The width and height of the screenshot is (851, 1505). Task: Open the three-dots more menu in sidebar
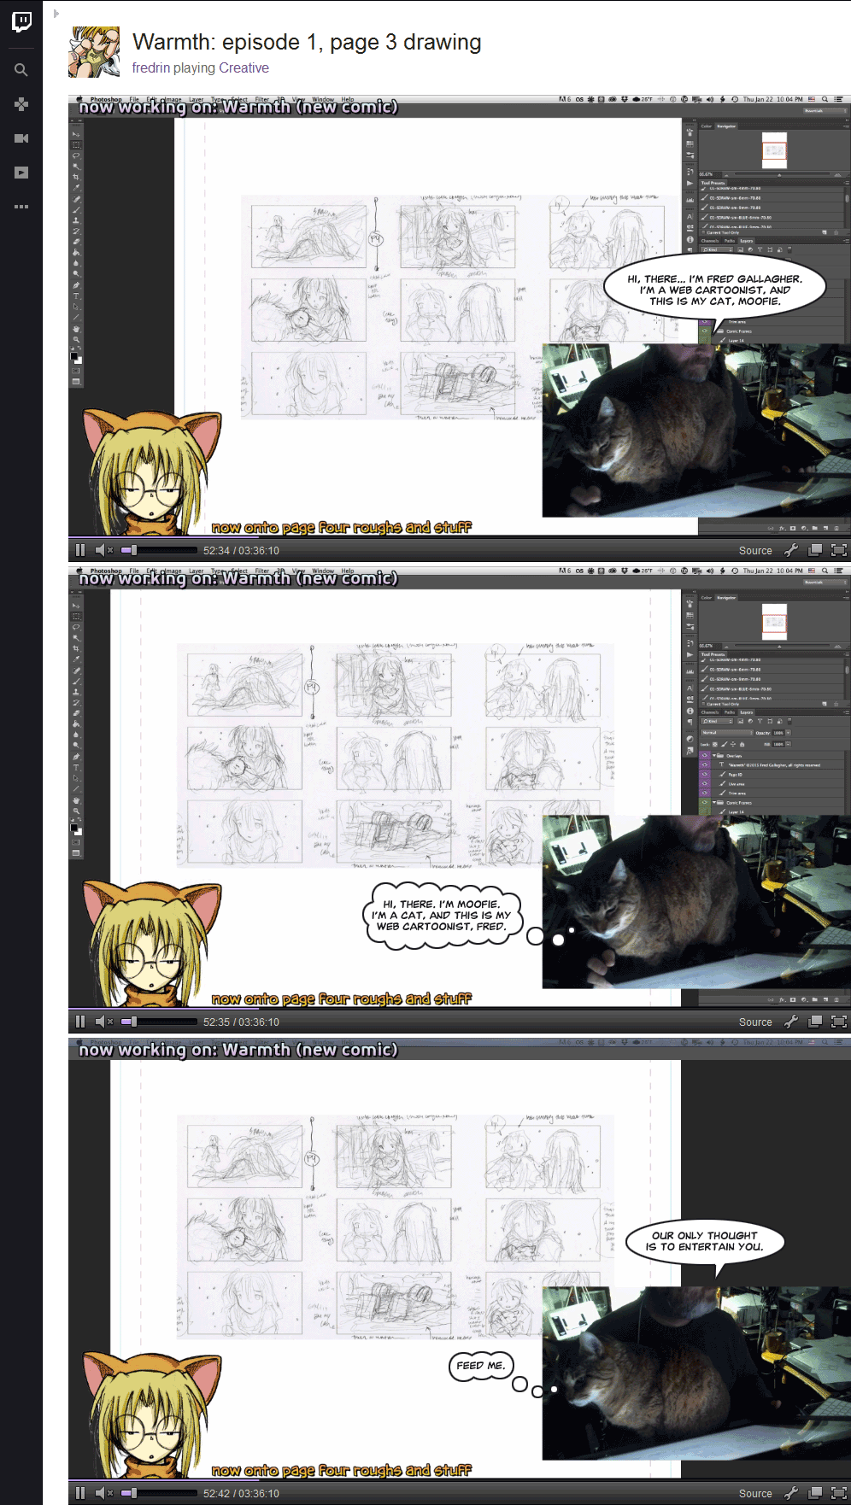click(x=21, y=207)
